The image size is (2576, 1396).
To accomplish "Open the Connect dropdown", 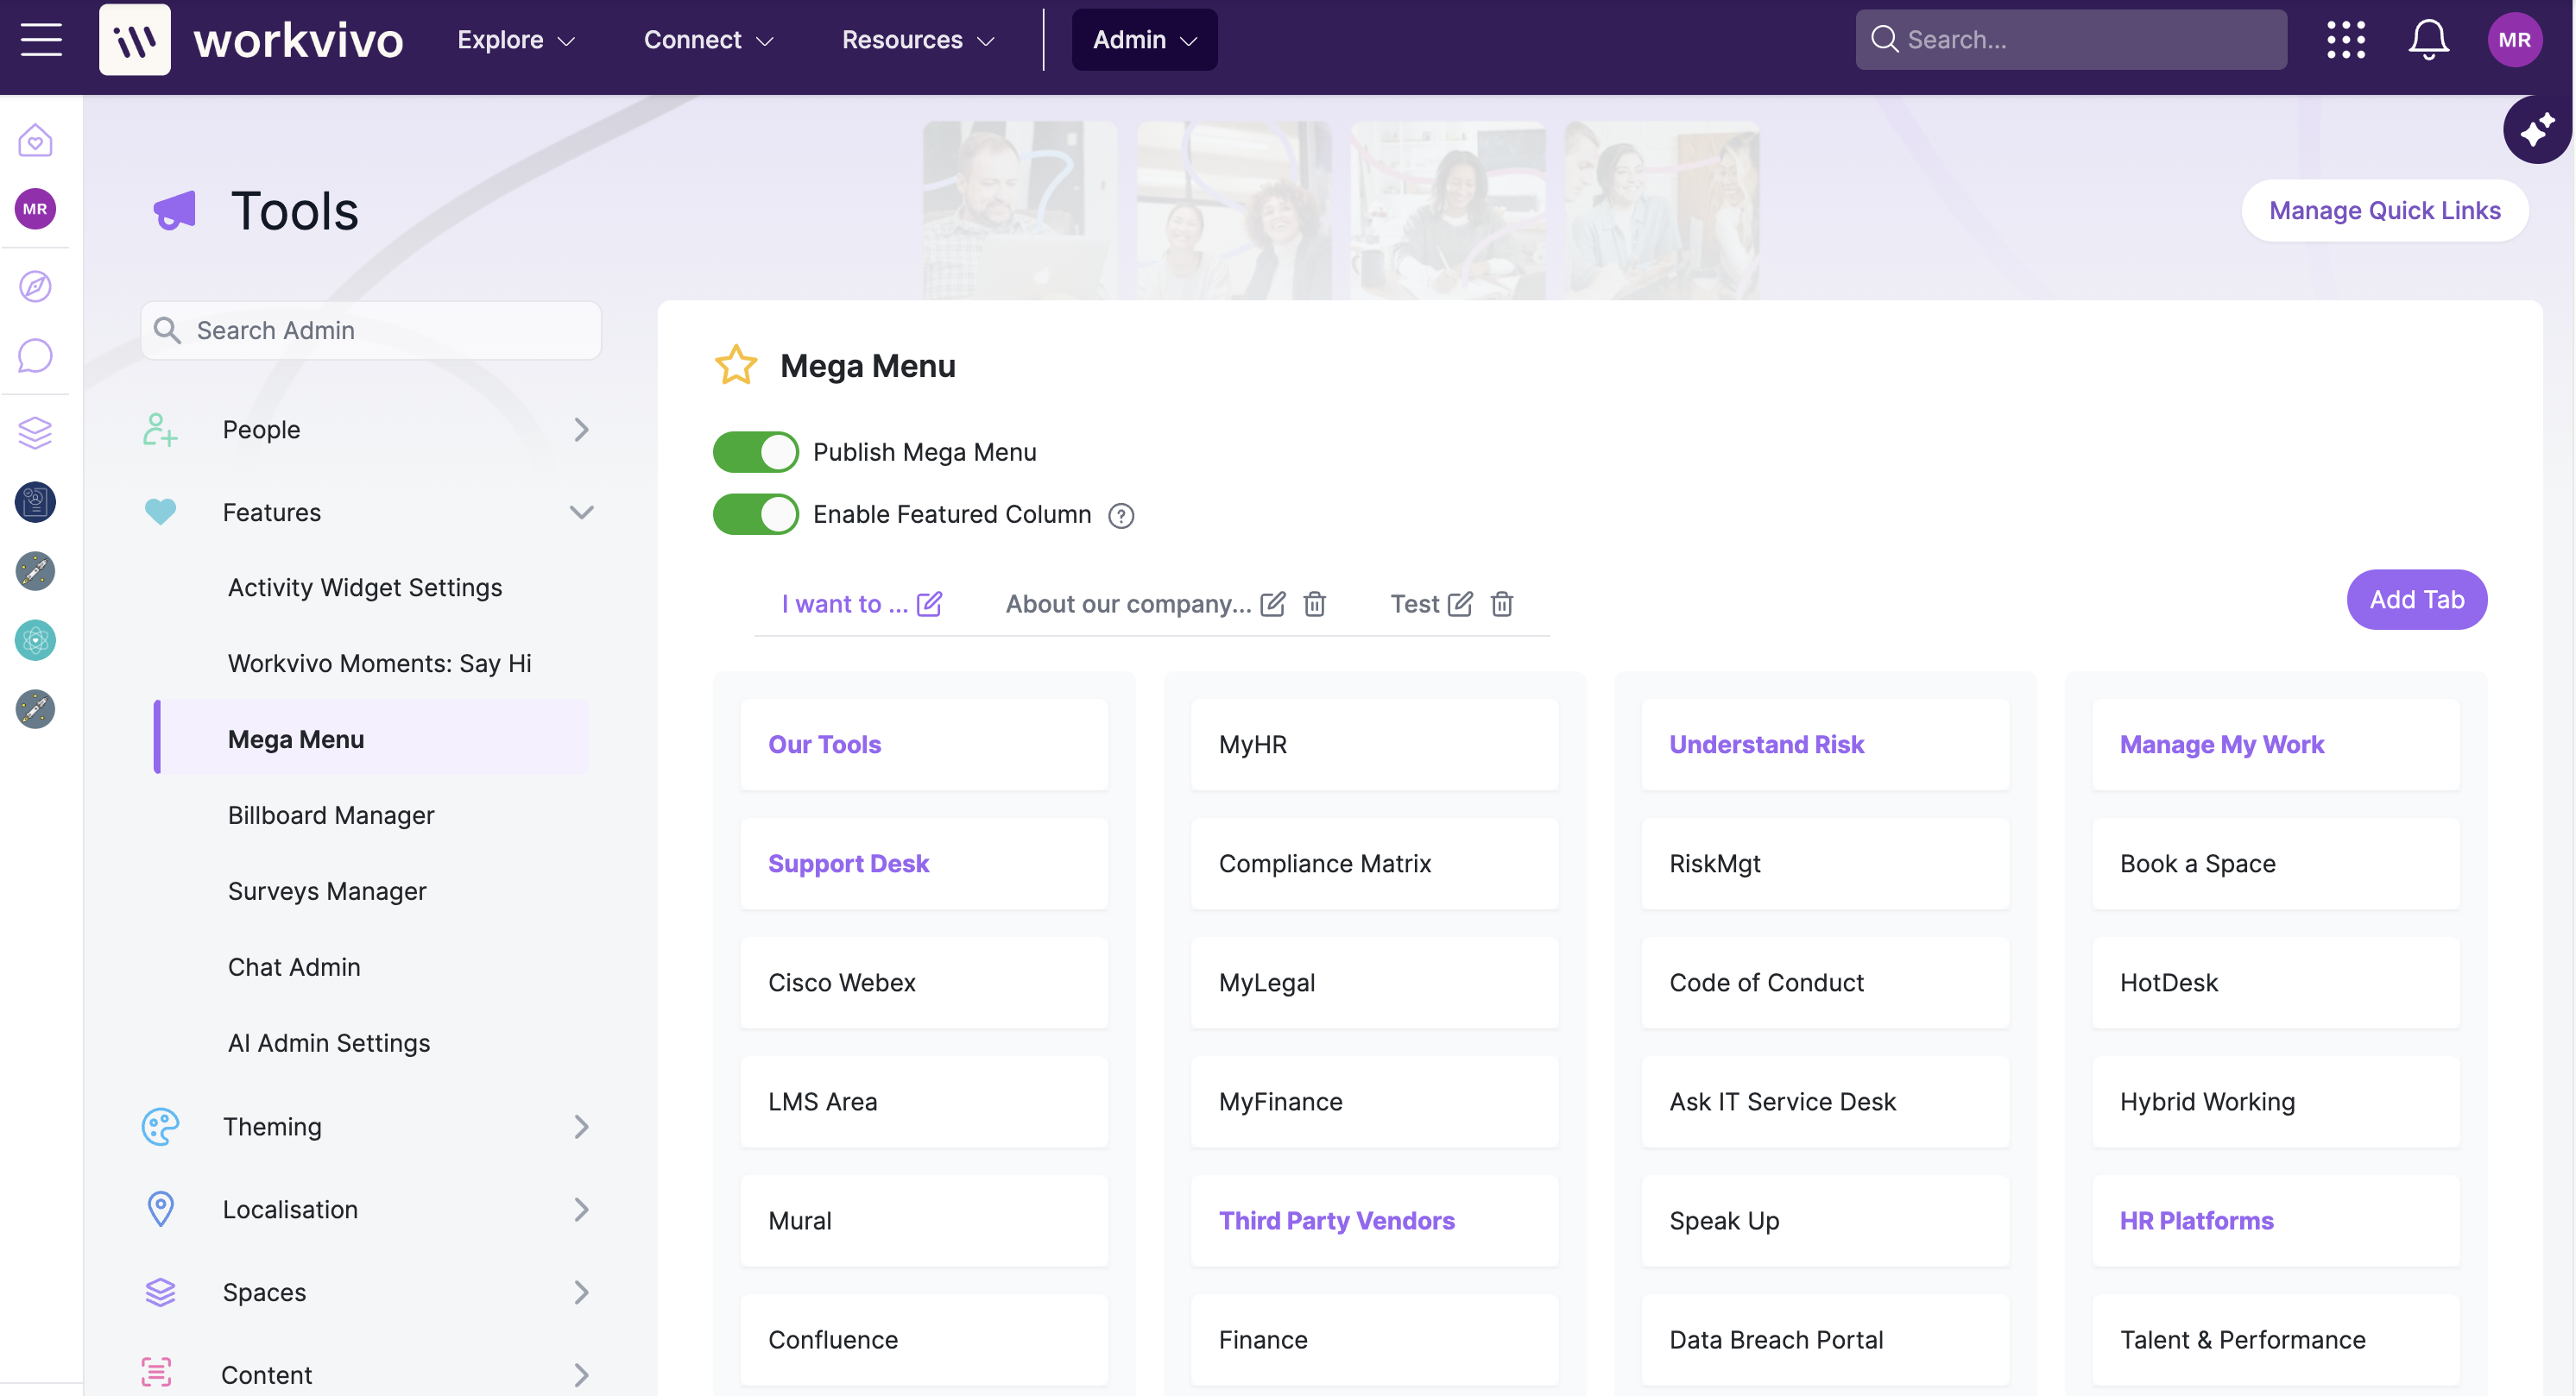I will 708,40.
